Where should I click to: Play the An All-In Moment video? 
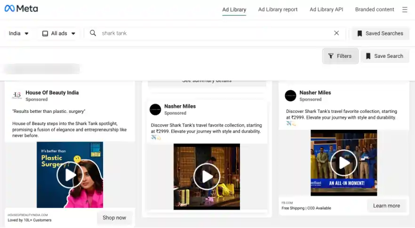343,163
